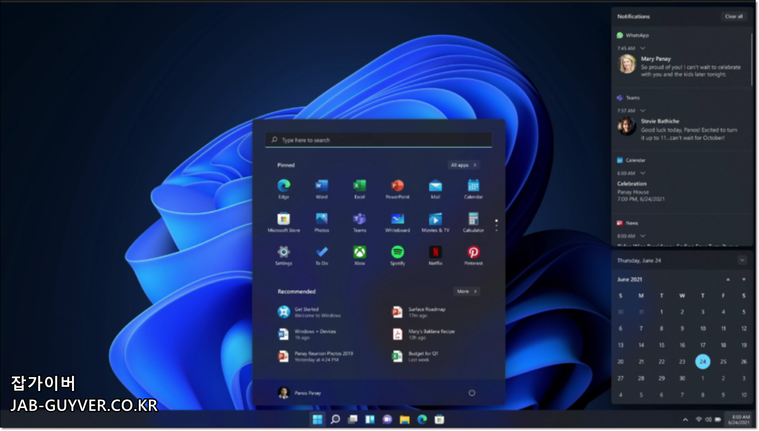Select June 9 in calendar
This screenshot has width=759, height=431.
[682, 329]
